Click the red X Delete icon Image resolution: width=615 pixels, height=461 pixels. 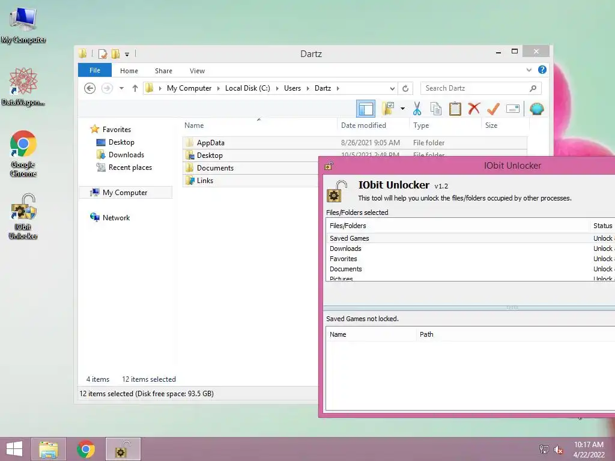(x=474, y=108)
